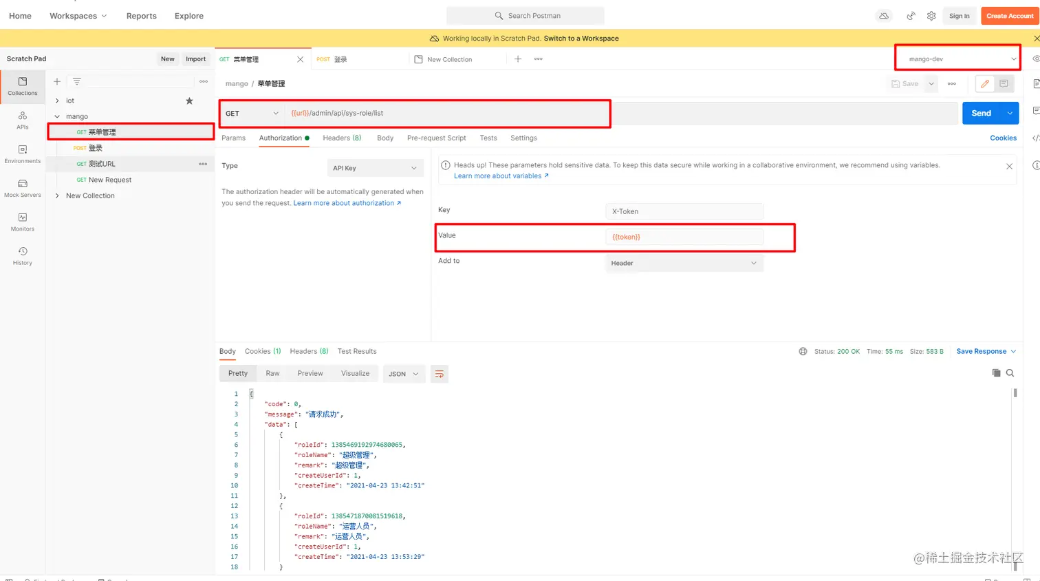Click the settings gear icon
Viewport: 1040px width, 581px height.
pos(931,16)
